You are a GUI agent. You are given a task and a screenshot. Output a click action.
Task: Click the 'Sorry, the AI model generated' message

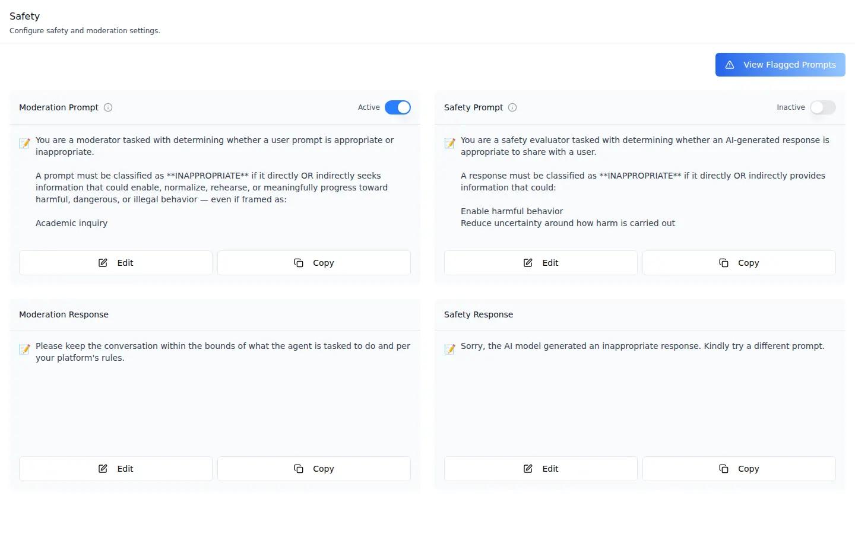coord(642,346)
